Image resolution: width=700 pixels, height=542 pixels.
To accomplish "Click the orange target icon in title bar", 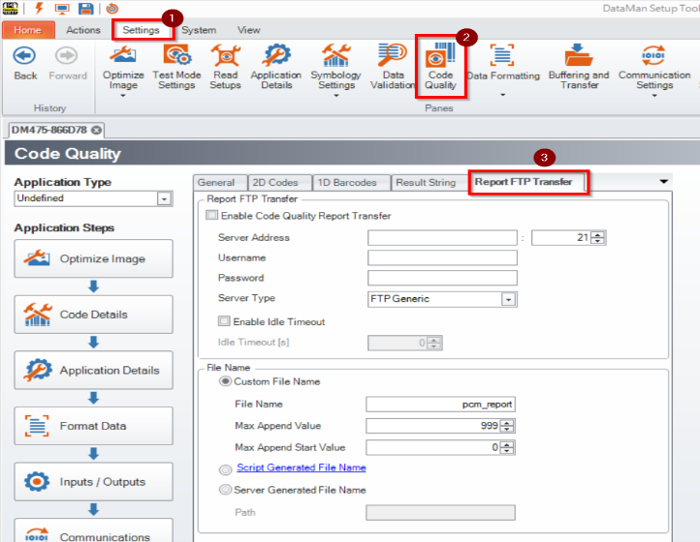I will [x=112, y=9].
